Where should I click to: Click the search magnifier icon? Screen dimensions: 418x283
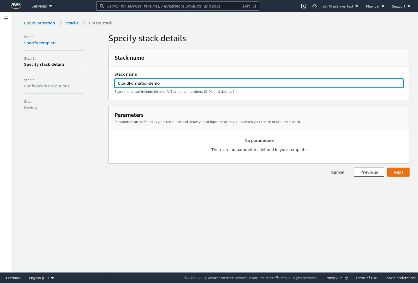(x=102, y=6)
